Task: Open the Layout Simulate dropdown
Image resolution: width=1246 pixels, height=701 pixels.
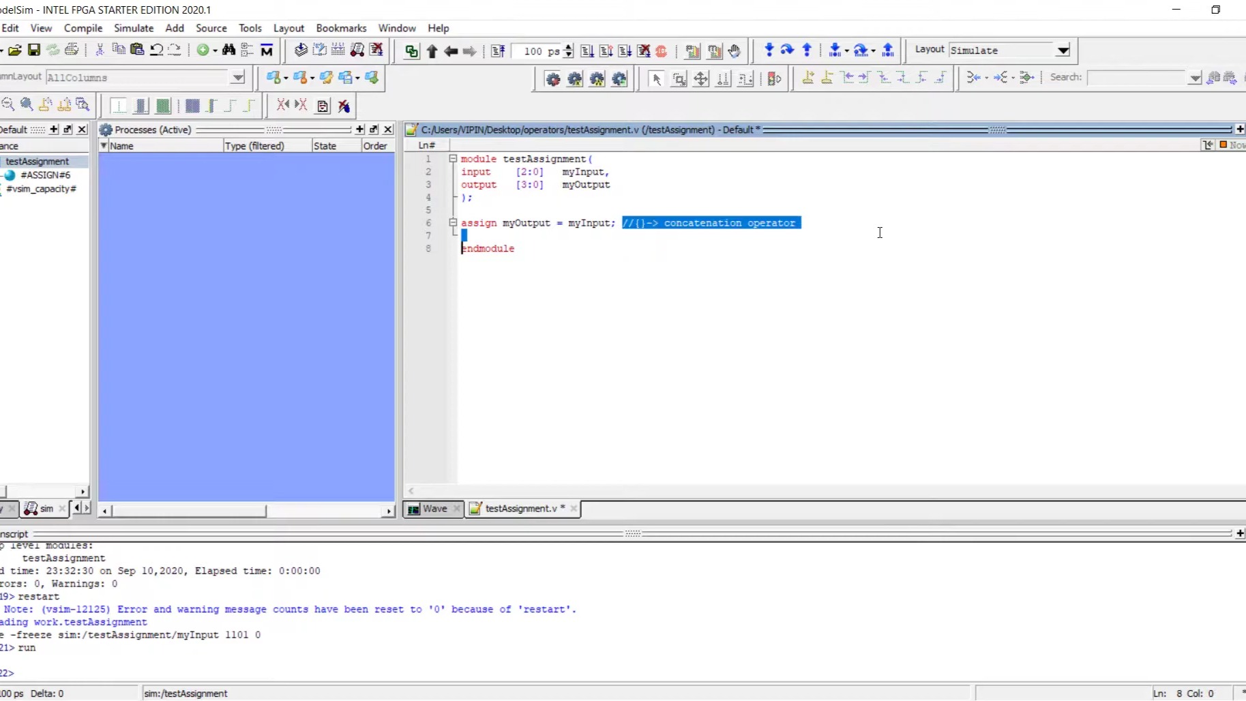Action: 1063,50
